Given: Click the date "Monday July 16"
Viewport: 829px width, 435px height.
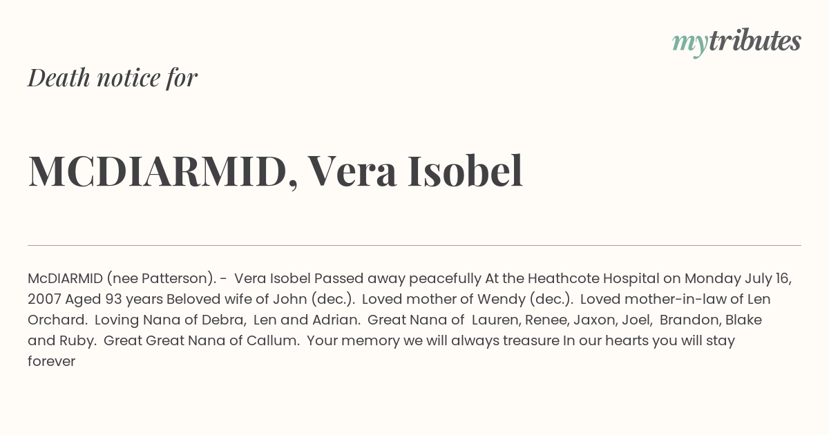Looking at the screenshot, I should [x=738, y=279].
